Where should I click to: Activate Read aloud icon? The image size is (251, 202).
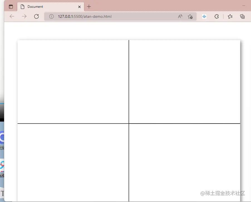click(180, 16)
